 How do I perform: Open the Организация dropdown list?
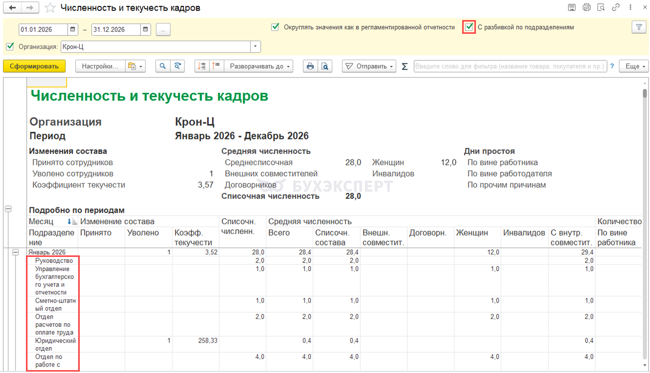[x=256, y=47]
